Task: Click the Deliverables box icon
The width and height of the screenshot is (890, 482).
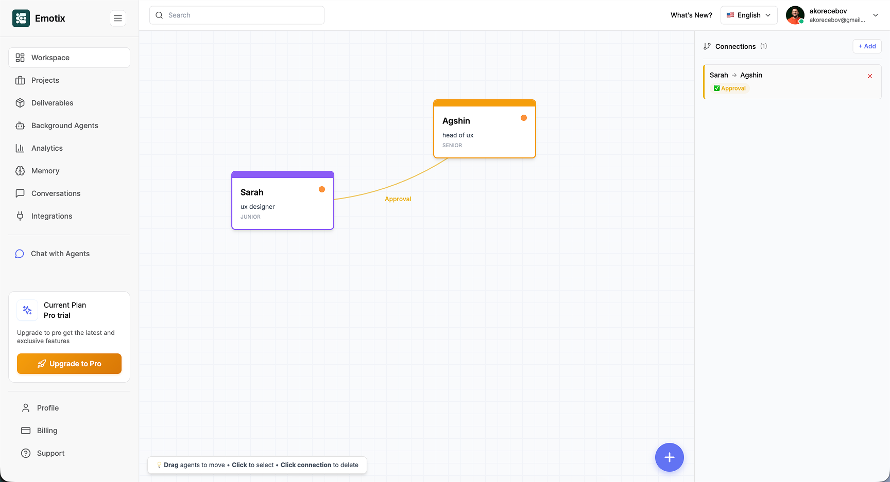Action: click(x=20, y=103)
